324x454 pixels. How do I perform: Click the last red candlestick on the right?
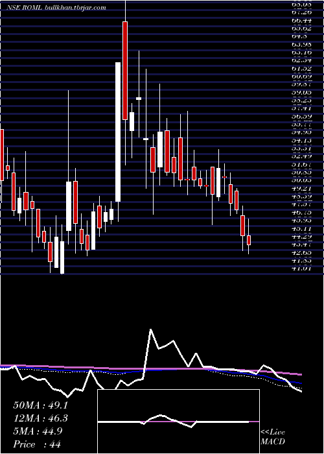point(248,240)
